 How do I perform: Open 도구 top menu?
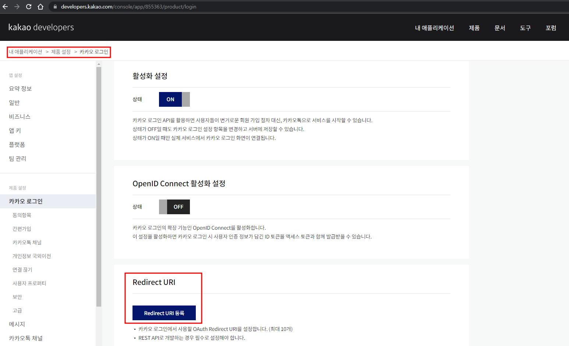(x=525, y=28)
